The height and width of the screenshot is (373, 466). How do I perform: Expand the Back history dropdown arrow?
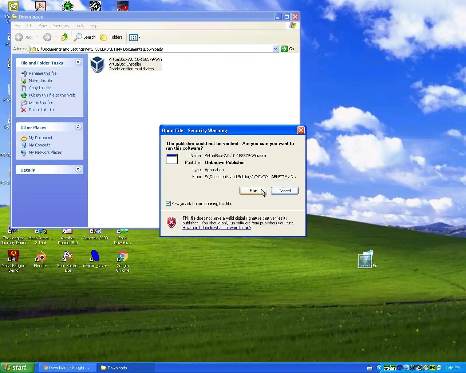[37, 37]
